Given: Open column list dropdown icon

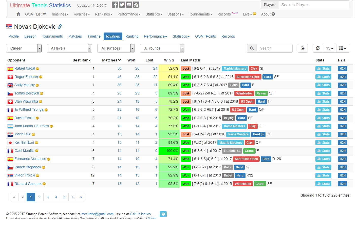Looking at the screenshot, I should [343, 48].
